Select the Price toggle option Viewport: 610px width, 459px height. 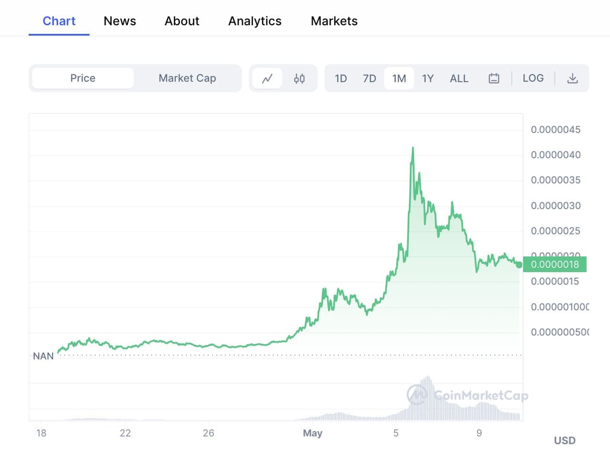(x=83, y=78)
